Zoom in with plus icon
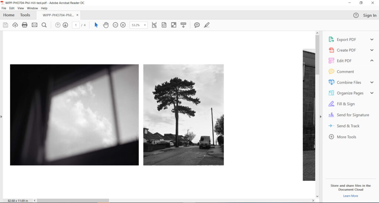Viewport: 379px width, 203px height. [x=123, y=25]
